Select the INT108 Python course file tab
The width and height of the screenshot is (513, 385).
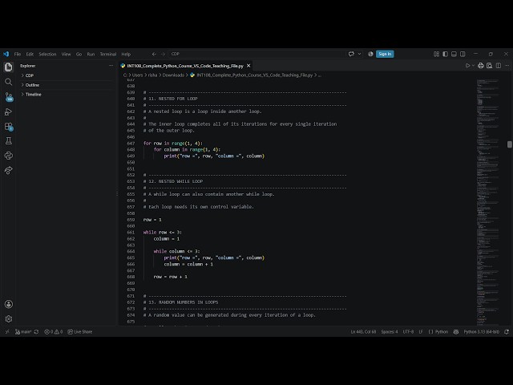coord(185,66)
